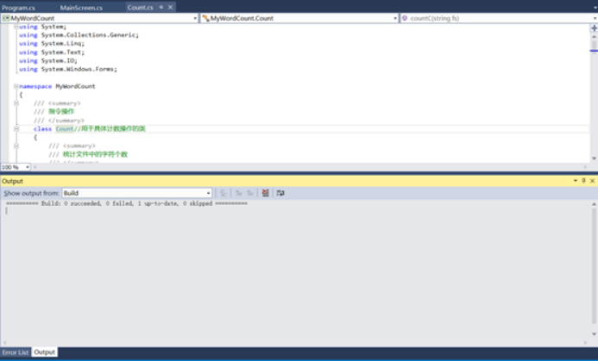
Task: Click Output panel scrollbar up arrow
Action: 594,204
